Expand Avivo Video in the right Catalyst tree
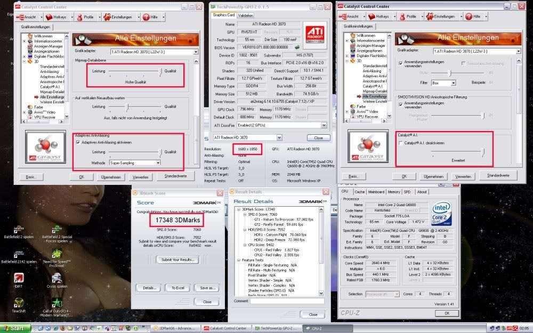Viewport: 533px width, 333px height. (347, 111)
